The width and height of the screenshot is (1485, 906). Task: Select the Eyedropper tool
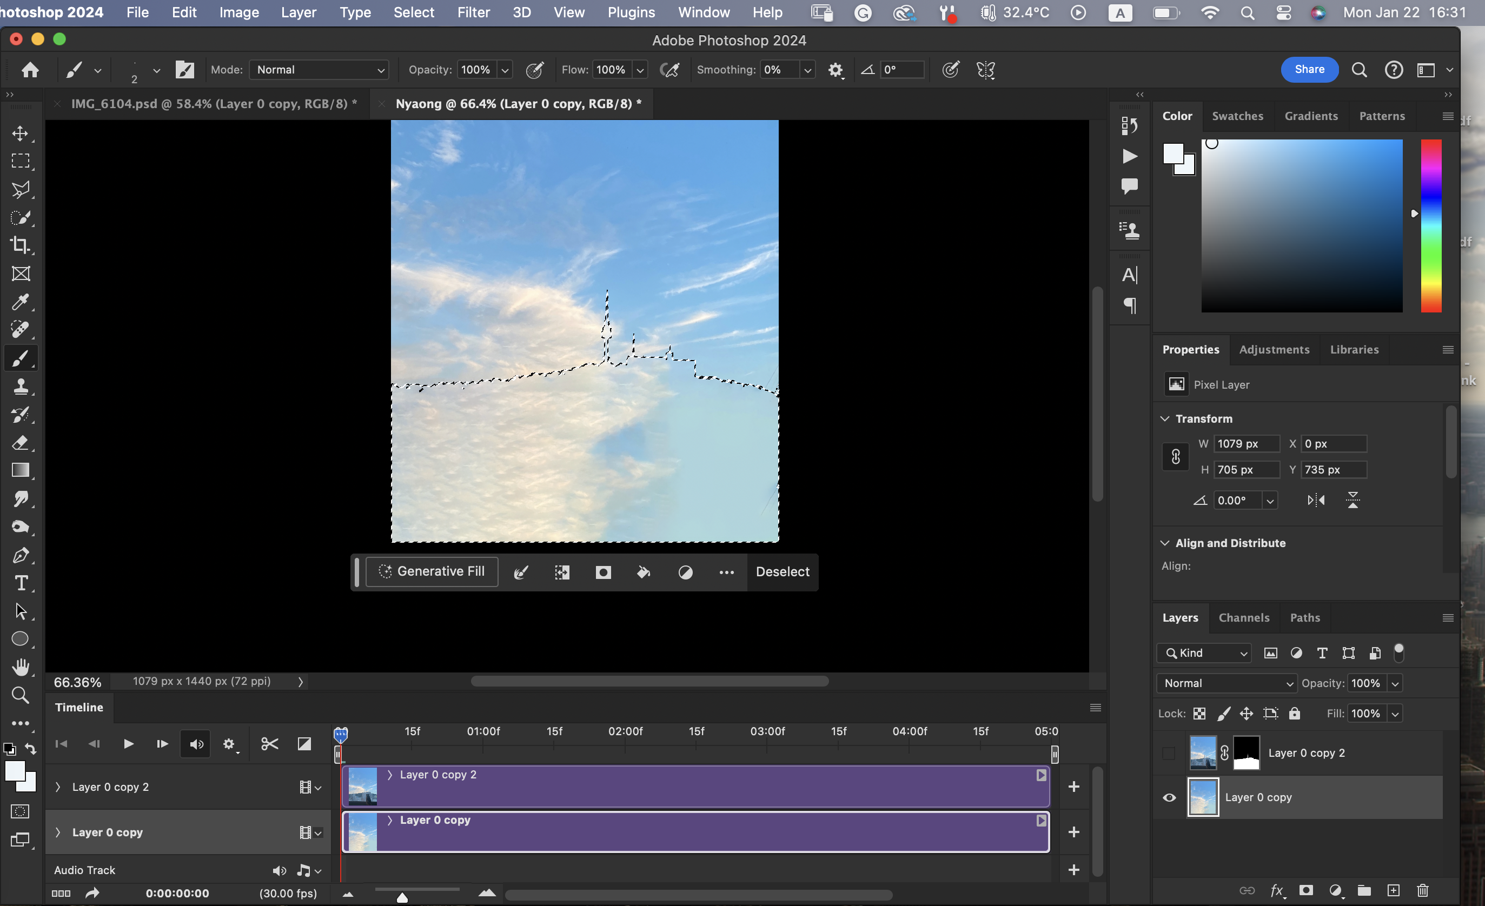(21, 301)
